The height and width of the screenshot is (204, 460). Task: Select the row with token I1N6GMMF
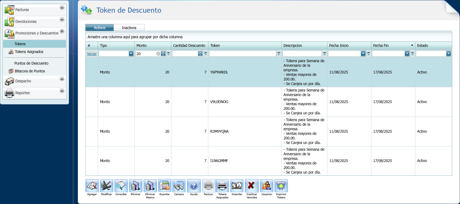[269, 161]
